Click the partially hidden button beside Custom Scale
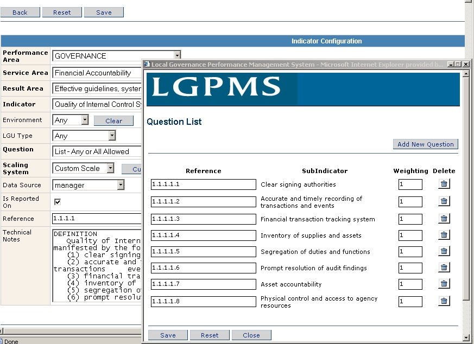The height and width of the screenshot is (344, 474). click(132, 169)
